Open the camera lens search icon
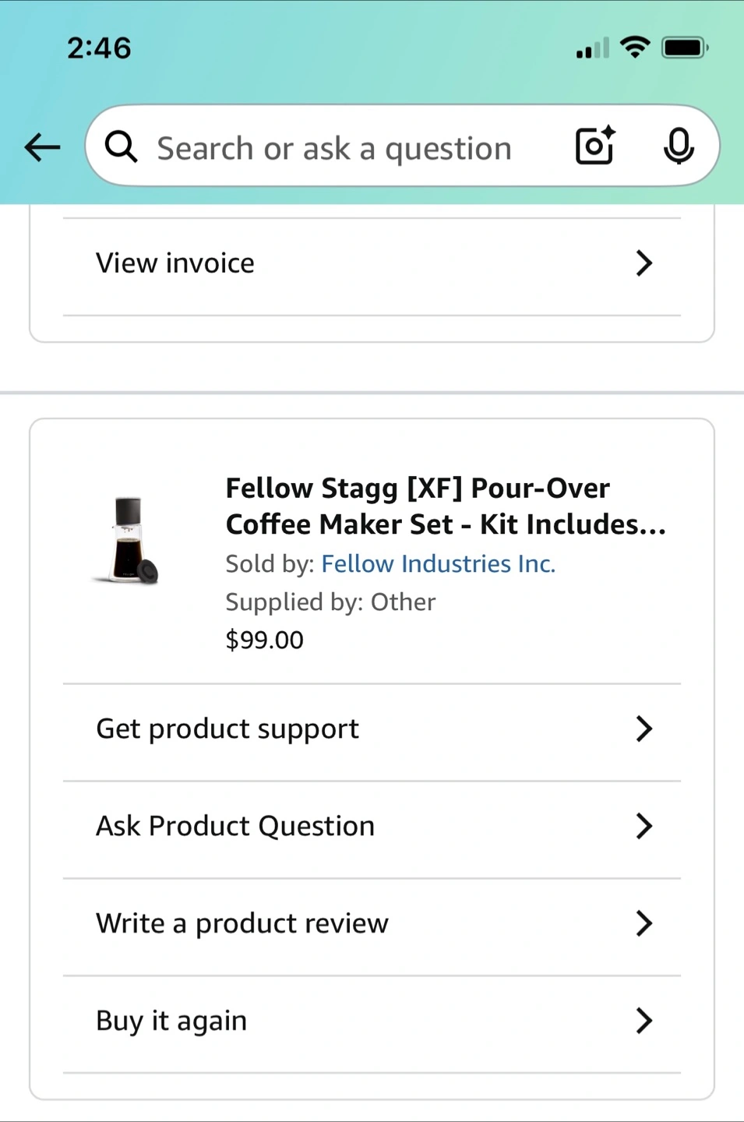The height and width of the screenshot is (1122, 744). point(595,146)
